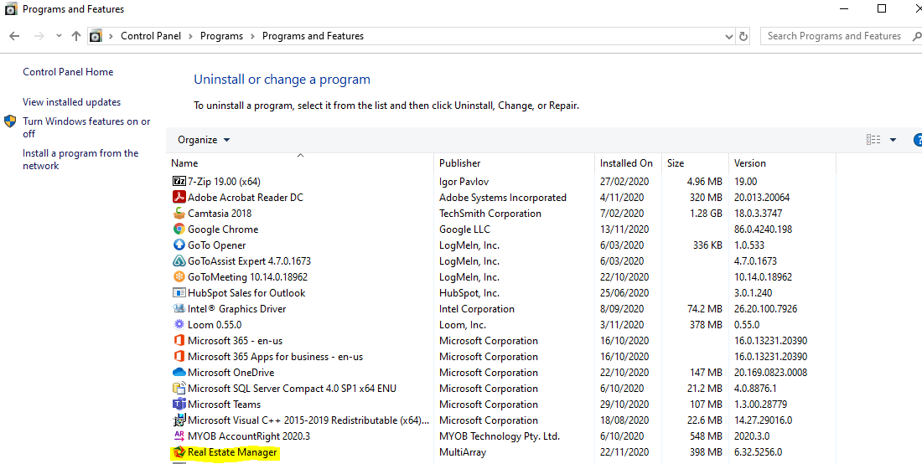Sort by Publisher column header

coord(515,162)
